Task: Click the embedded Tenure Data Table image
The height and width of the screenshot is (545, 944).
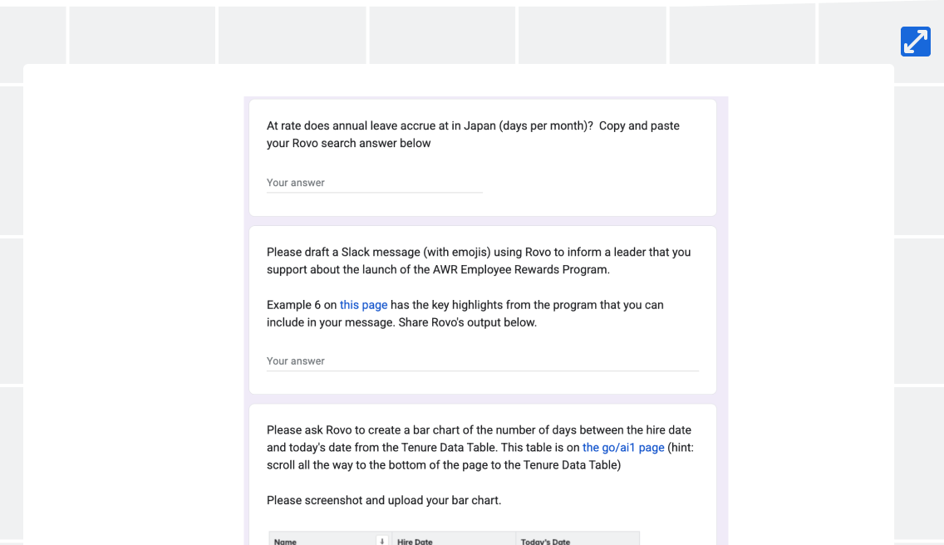Action: coord(454,538)
